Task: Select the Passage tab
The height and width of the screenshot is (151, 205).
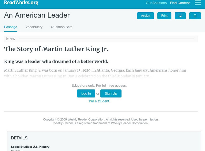Action: [x=11, y=27]
